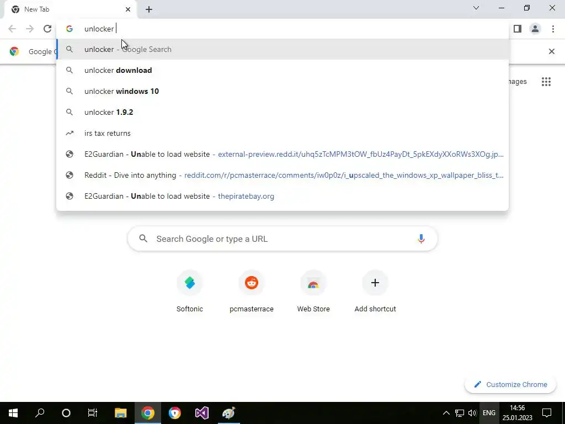This screenshot has height=424, width=565.
Task: Switch to the New Tab tab
Action: click(70, 10)
